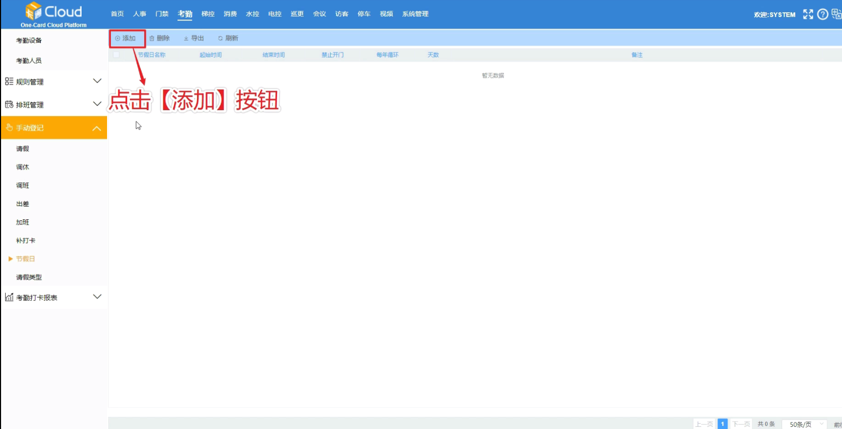Image resolution: width=842 pixels, height=429 pixels.
Task: Click the 上一页 previous page button
Action: click(x=704, y=424)
